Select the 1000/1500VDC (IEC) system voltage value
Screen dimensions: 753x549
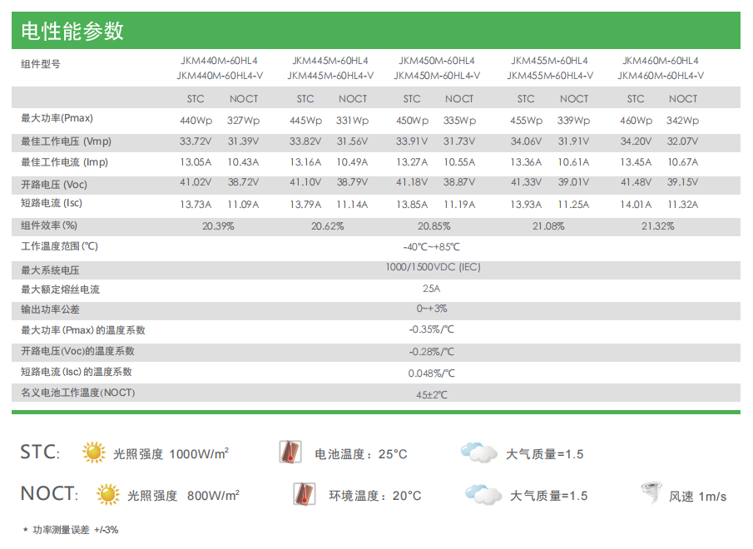(x=433, y=268)
